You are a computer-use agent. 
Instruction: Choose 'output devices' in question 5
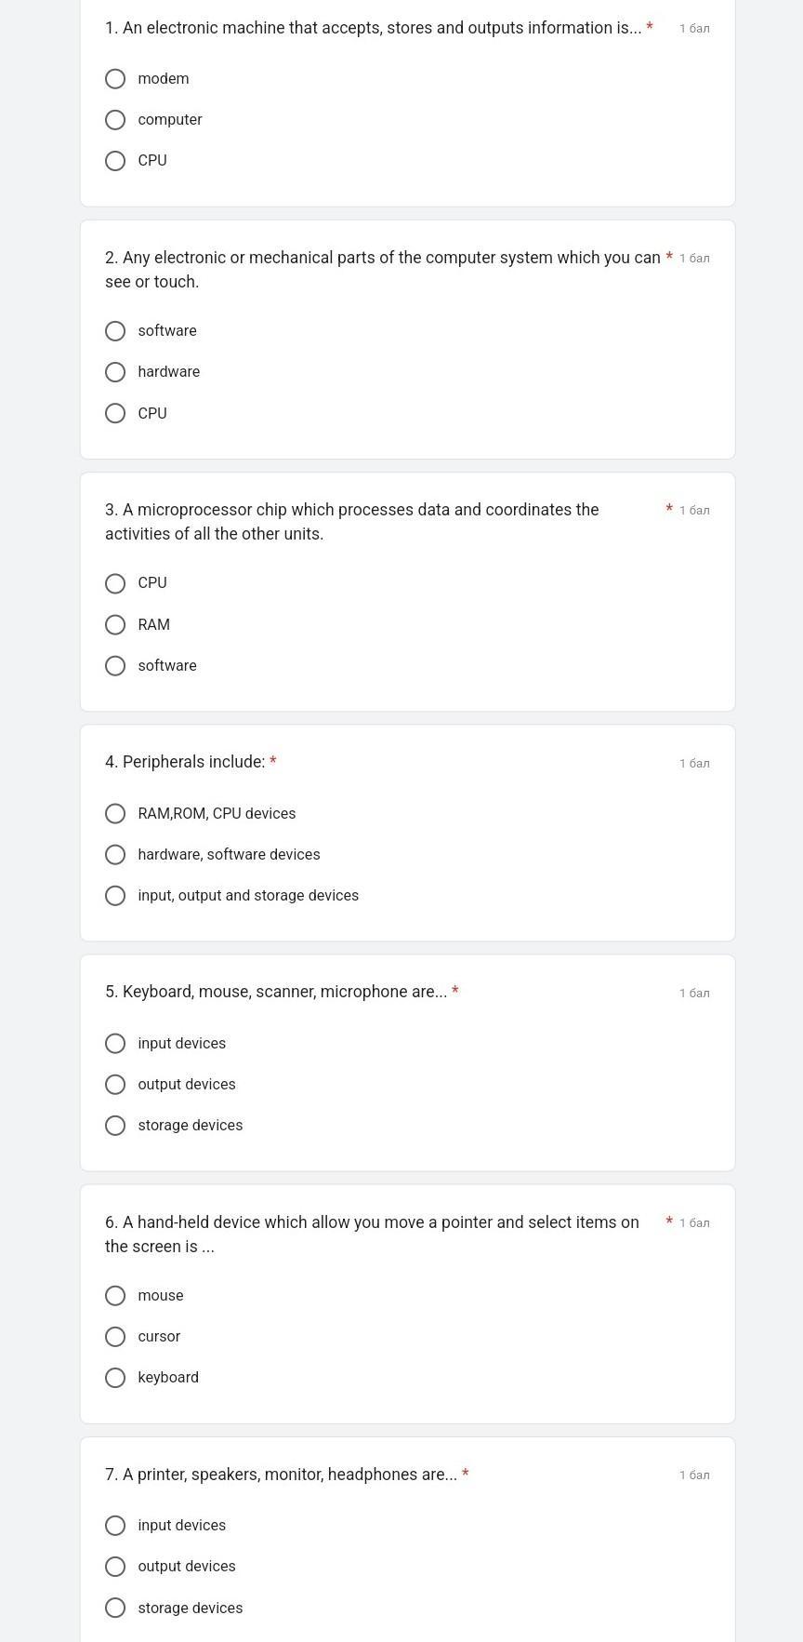115,1085
